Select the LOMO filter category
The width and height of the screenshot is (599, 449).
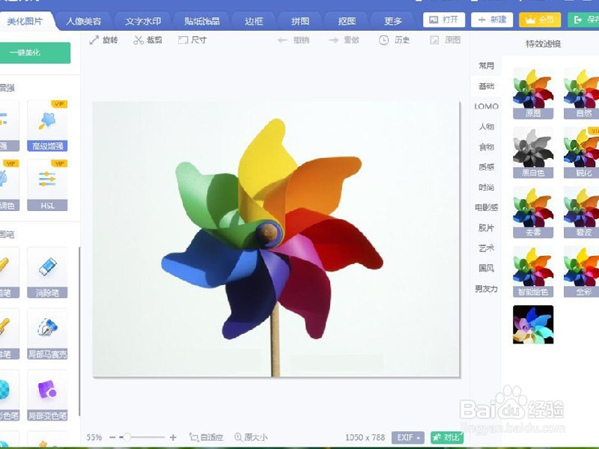[486, 106]
